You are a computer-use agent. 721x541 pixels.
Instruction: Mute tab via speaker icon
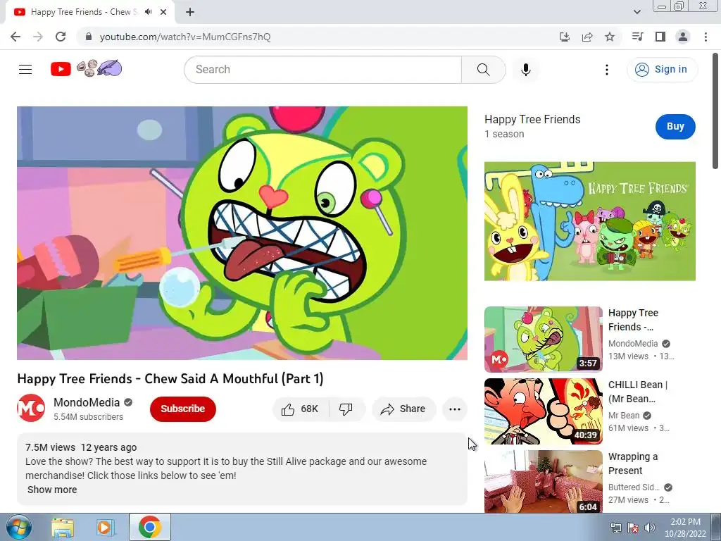pyautogui.click(x=148, y=12)
